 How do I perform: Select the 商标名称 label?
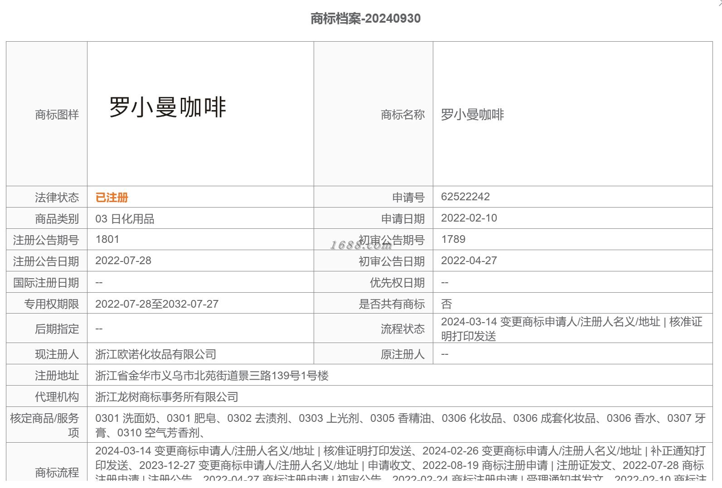tap(402, 115)
